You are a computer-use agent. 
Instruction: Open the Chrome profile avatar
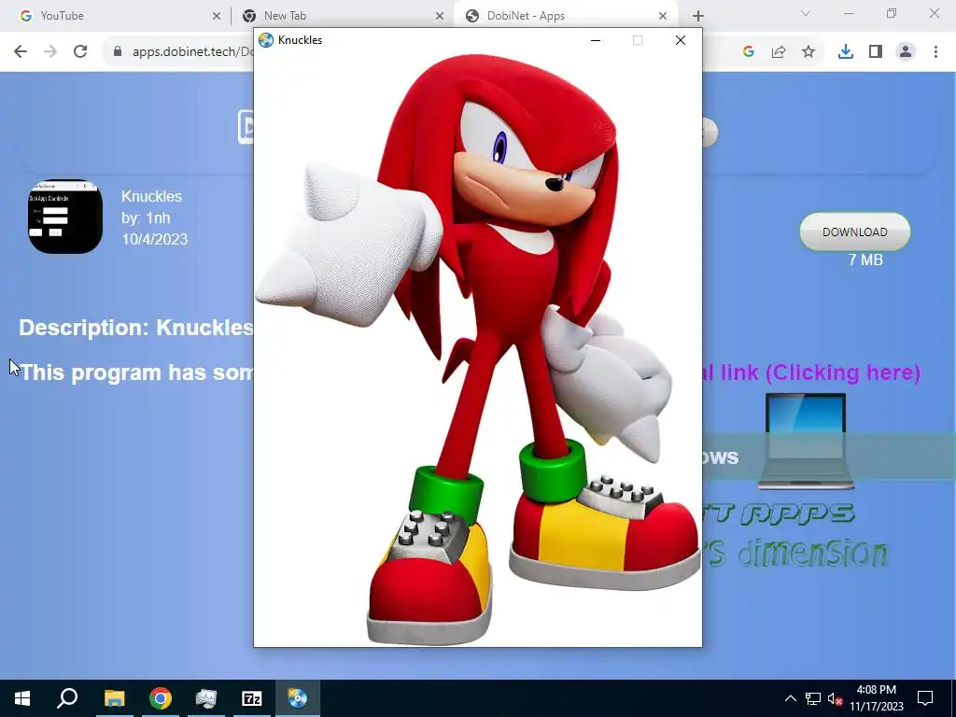[906, 52]
